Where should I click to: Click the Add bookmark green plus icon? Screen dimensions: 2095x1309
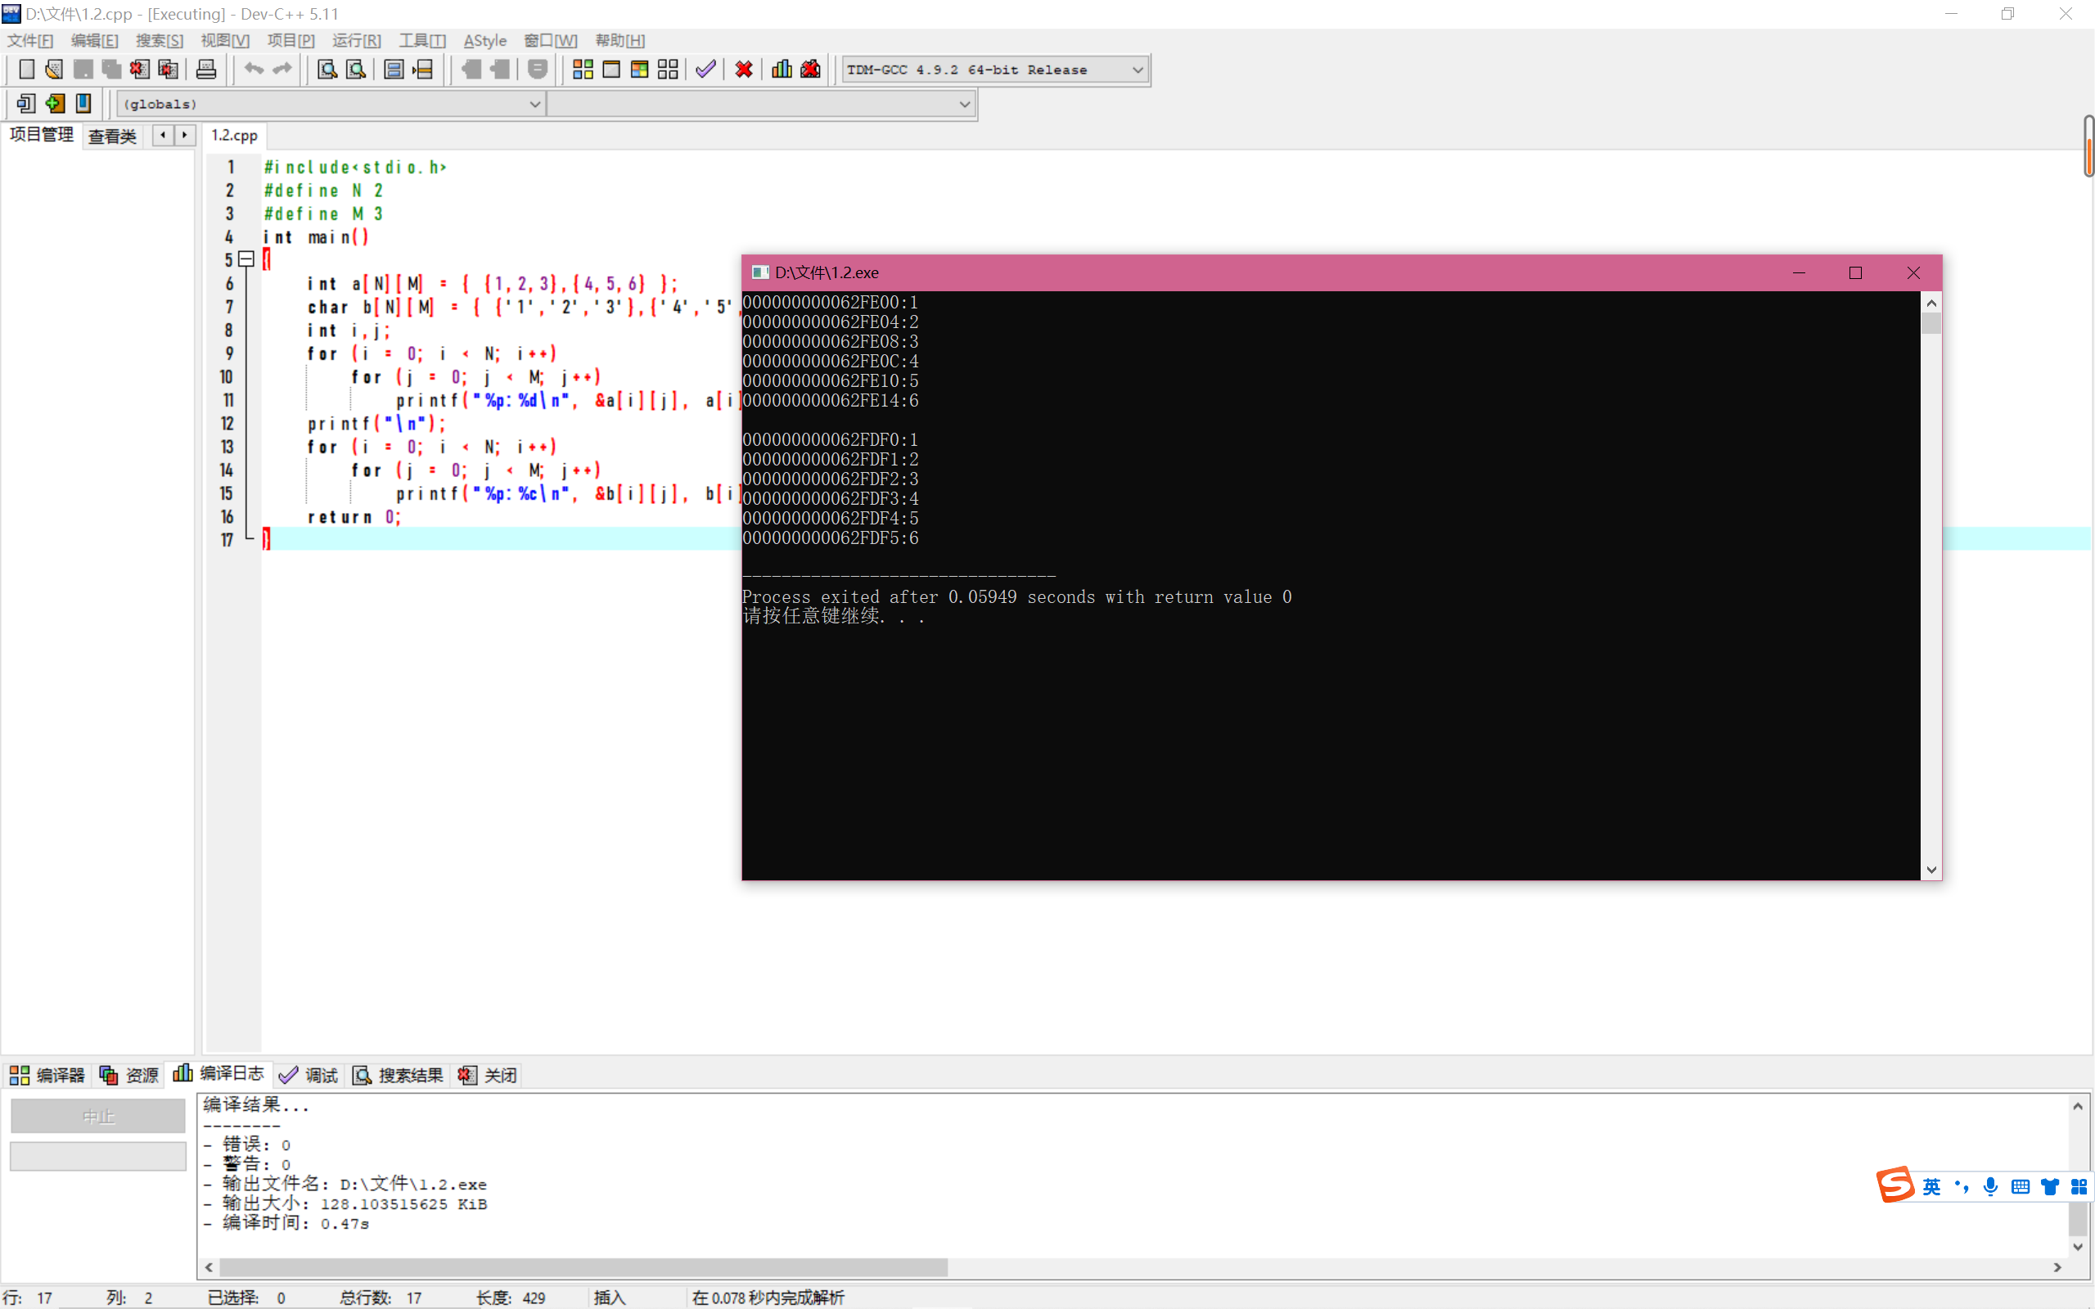tap(55, 104)
